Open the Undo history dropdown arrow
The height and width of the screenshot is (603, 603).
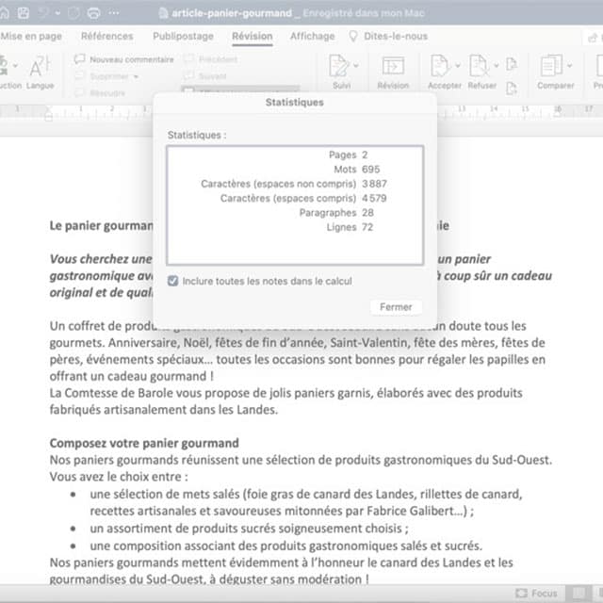pyautogui.click(x=57, y=13)
